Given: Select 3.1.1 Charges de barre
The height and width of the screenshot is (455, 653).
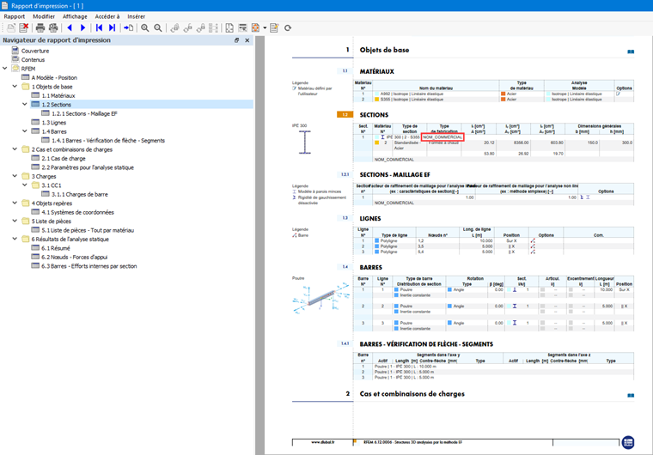Looking at the screenshot, I should (80, 194).
